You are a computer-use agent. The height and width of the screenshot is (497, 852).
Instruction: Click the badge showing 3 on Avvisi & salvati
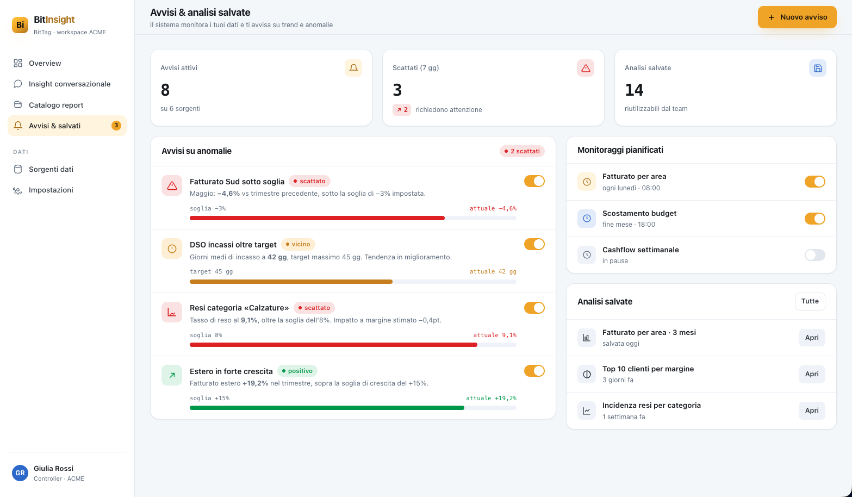click(116, 126)
